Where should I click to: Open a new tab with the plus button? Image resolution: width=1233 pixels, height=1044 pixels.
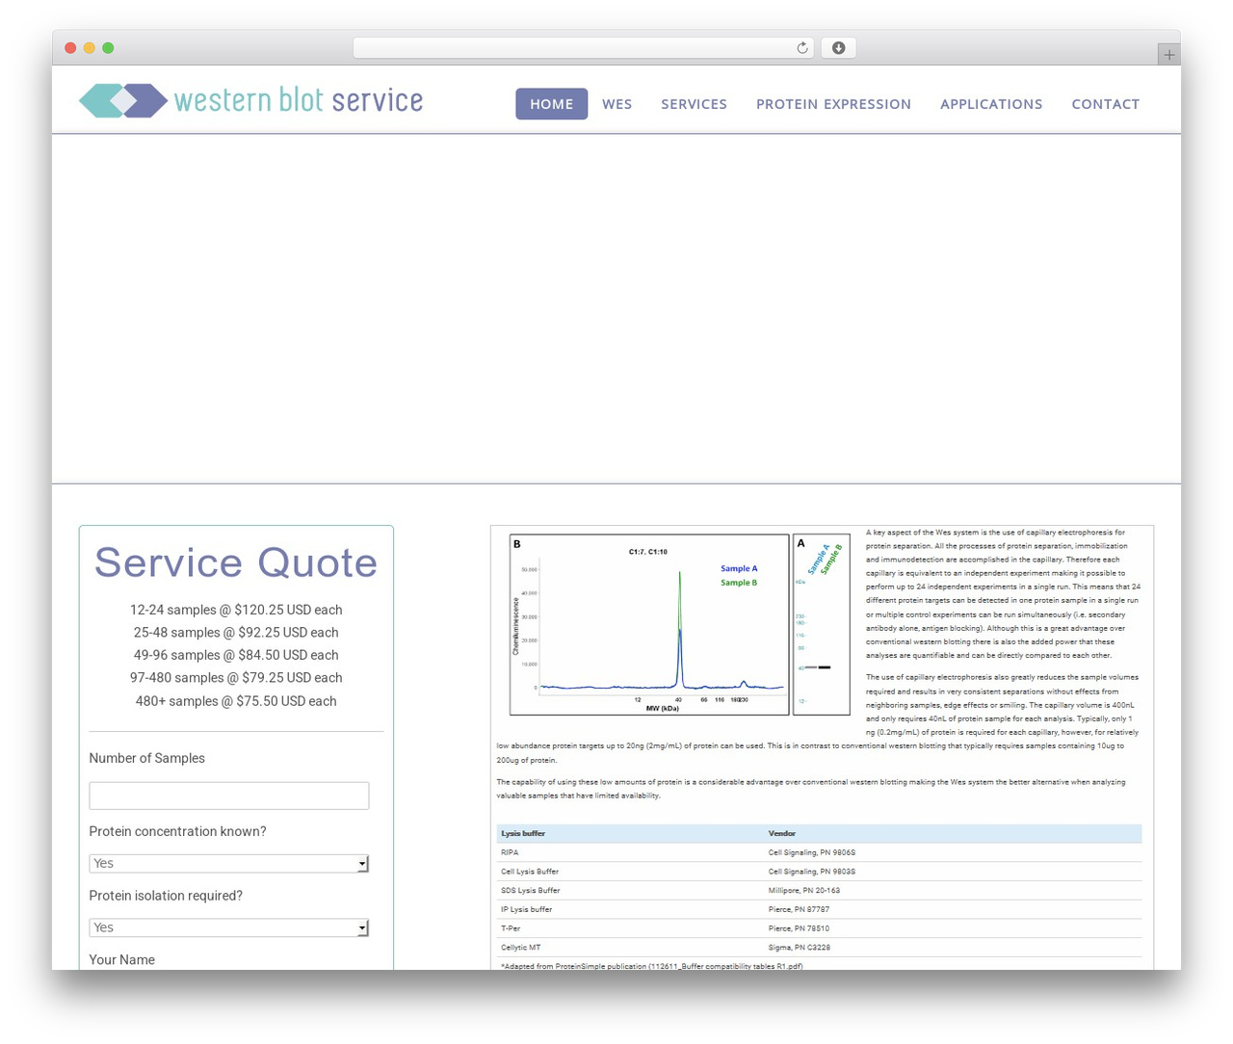point(1168,55)
